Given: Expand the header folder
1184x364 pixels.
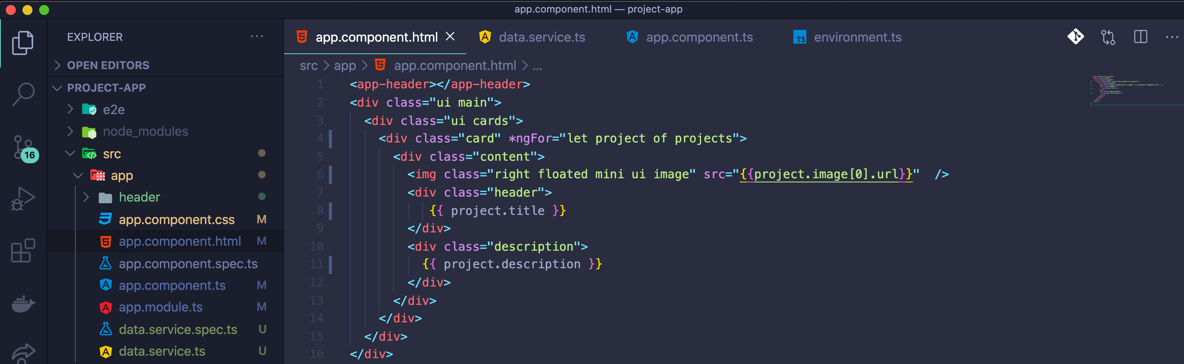Looking at the screenshot, I should click(x=85, y=197).
